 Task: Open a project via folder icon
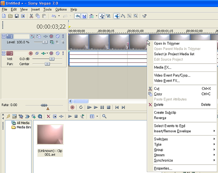point(10,16)
